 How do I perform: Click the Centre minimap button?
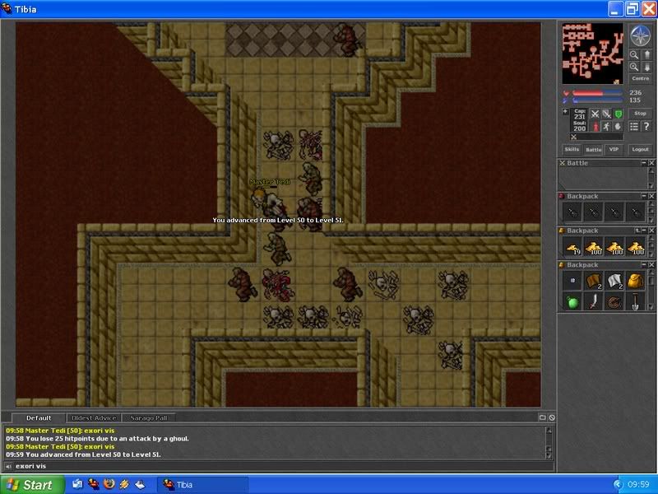(641, 78)
